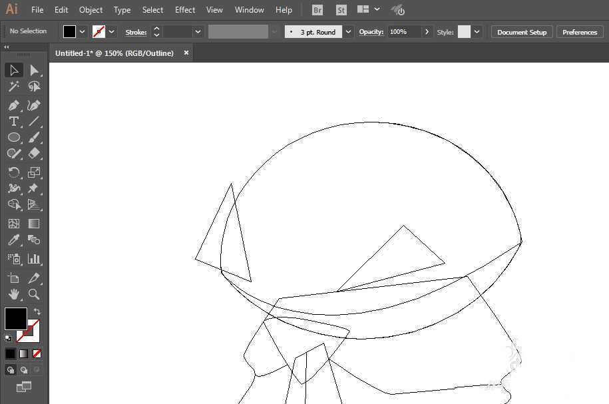Click the Document Setup button
The image size is (609, 404).
tap(521, 32)
